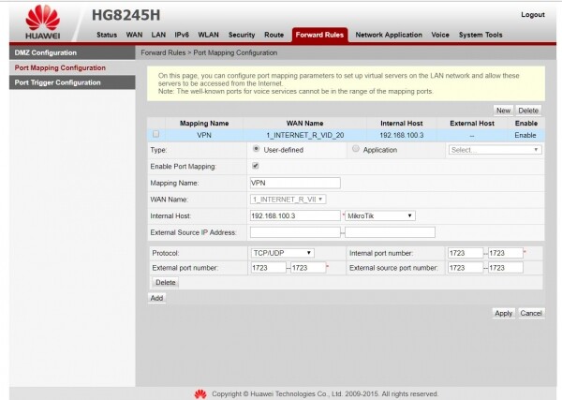Toggle the Enable Port Mapping checkbox

(256, 166)
